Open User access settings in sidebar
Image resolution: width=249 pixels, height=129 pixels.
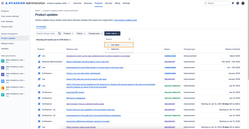[10, 16]
